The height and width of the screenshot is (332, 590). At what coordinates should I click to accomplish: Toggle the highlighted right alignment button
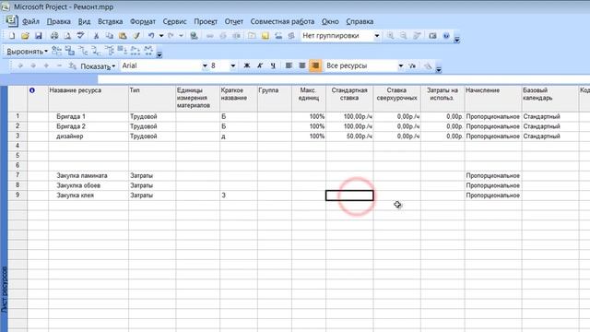[315, 65]
